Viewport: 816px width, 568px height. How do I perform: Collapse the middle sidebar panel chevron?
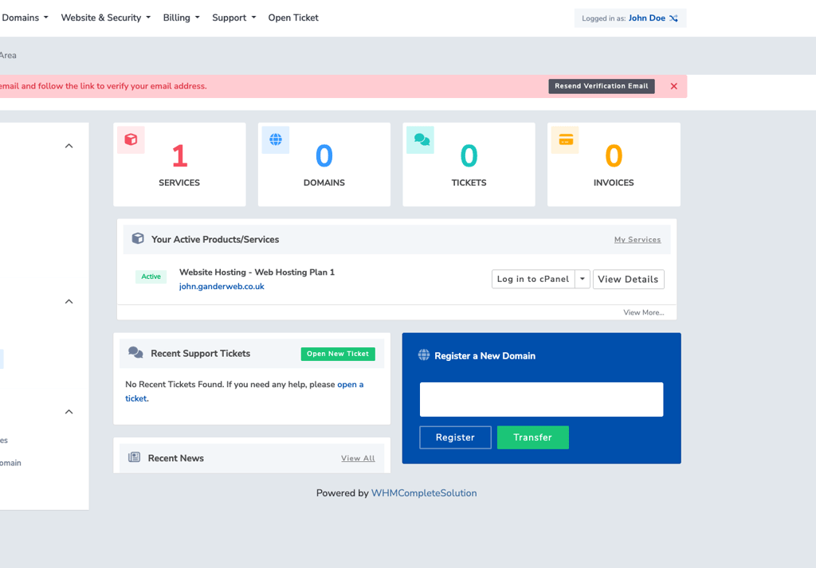point(69,302)
